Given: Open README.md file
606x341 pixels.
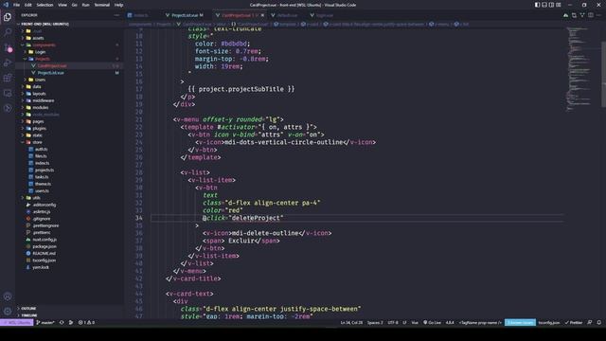Looking at the screenshot, I should point(45,254).
